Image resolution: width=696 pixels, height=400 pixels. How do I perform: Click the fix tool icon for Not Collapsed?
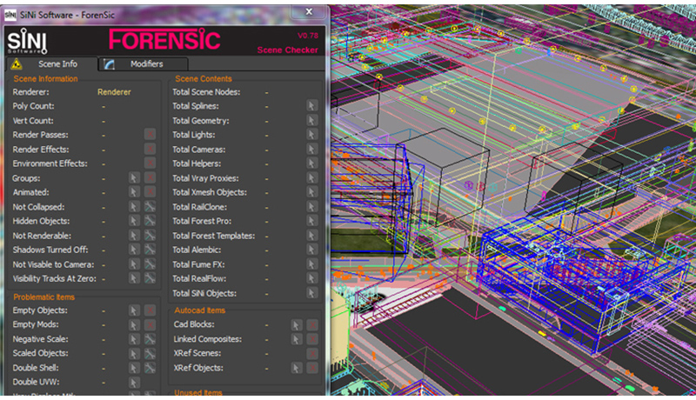[150, 207]
